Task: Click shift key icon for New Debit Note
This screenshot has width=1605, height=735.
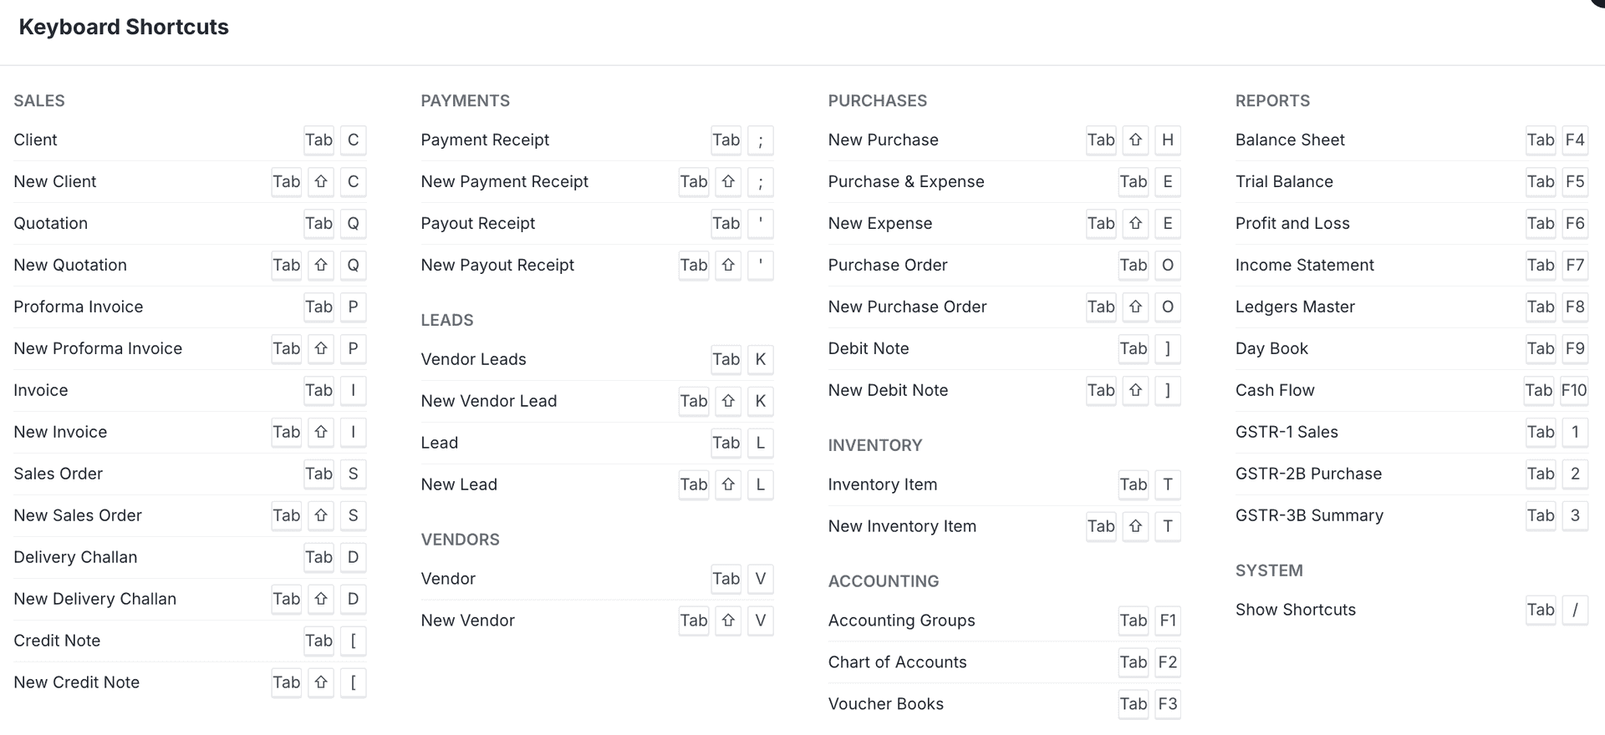Action: [x=1135, y=391]
